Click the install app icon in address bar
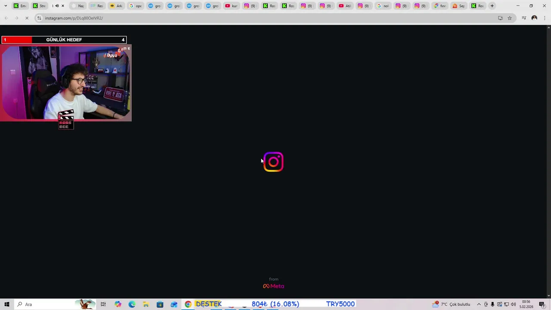The width and height of the screenshot is (551, 310). 500,18
